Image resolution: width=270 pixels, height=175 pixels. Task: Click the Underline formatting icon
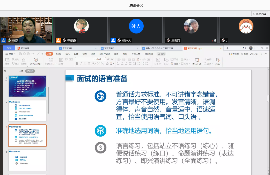[x=85, y=64]
